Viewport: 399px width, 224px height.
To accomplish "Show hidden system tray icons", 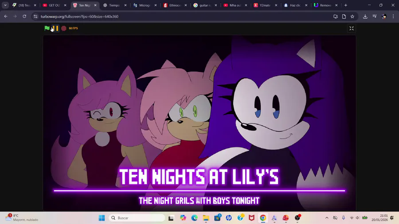I will [327, 218].
